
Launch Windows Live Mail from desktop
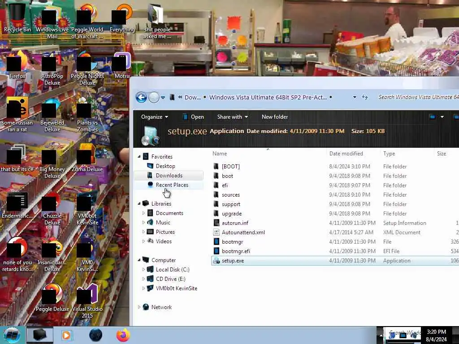[52, 23]
